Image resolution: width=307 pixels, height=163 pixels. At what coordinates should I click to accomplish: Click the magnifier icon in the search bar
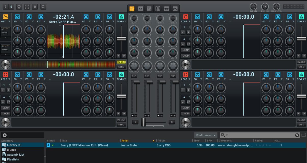coord(223,135)
